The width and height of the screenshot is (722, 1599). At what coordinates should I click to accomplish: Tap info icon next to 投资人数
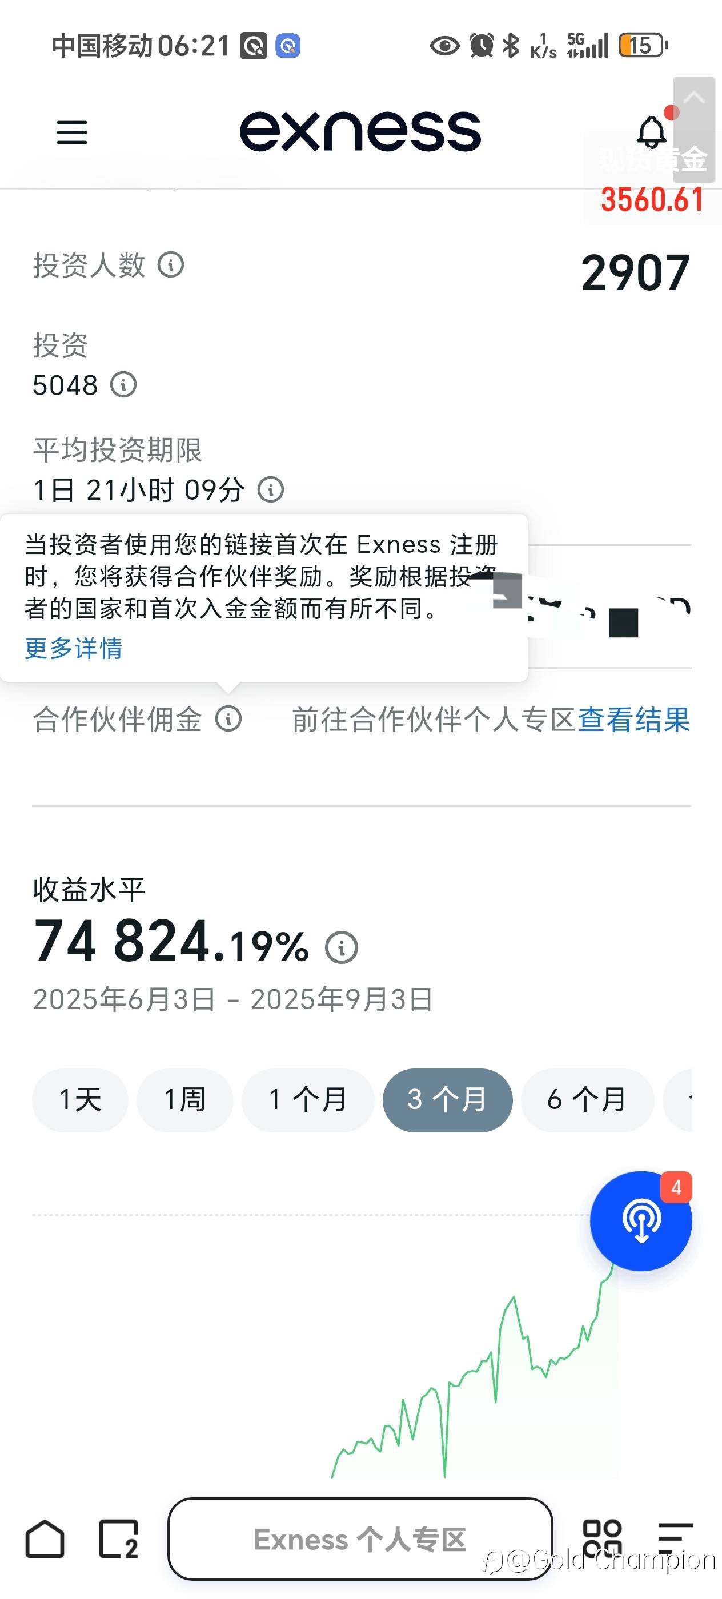click(x=171, y=265)
